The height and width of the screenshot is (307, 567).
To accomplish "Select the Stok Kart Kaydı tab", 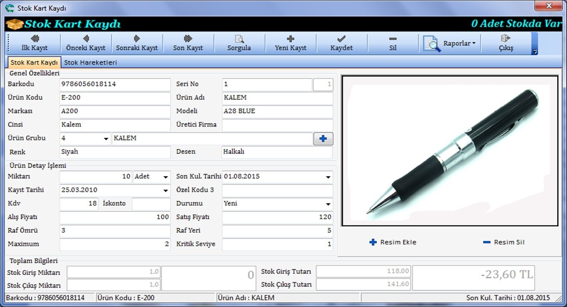I will [x=34, y=63].
